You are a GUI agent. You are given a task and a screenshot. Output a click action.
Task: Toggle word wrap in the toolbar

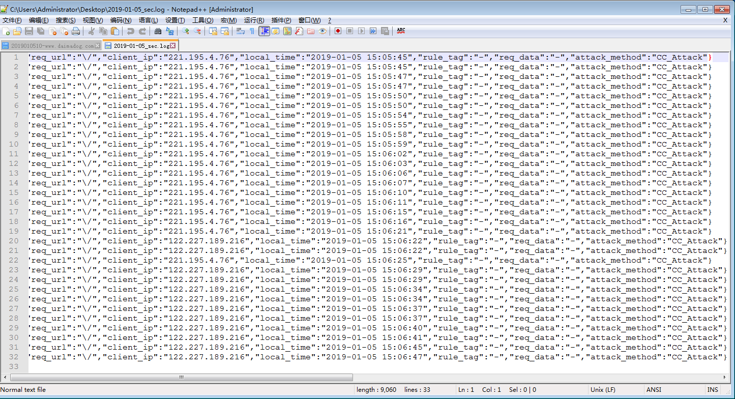point(241,31)
